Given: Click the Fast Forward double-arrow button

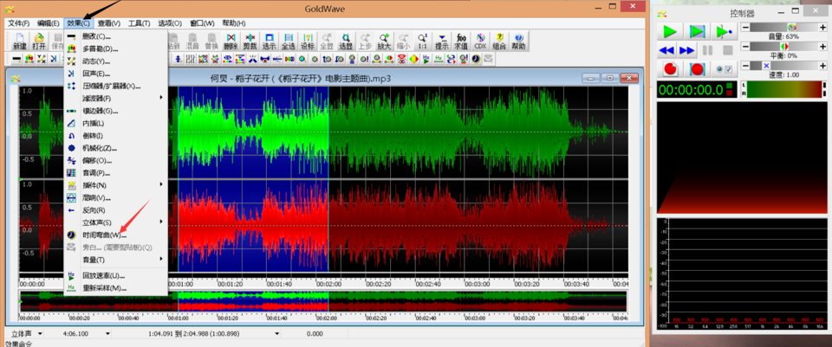Looking at the screenshot, I should coord(688,50).
